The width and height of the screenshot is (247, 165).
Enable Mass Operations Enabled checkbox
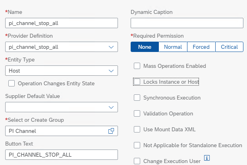click(137, 66)
